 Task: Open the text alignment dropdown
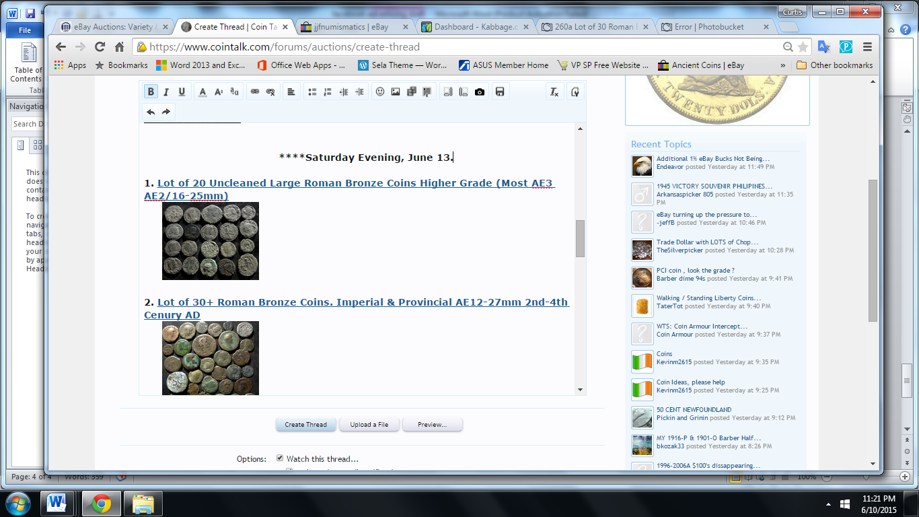(291, 92)
